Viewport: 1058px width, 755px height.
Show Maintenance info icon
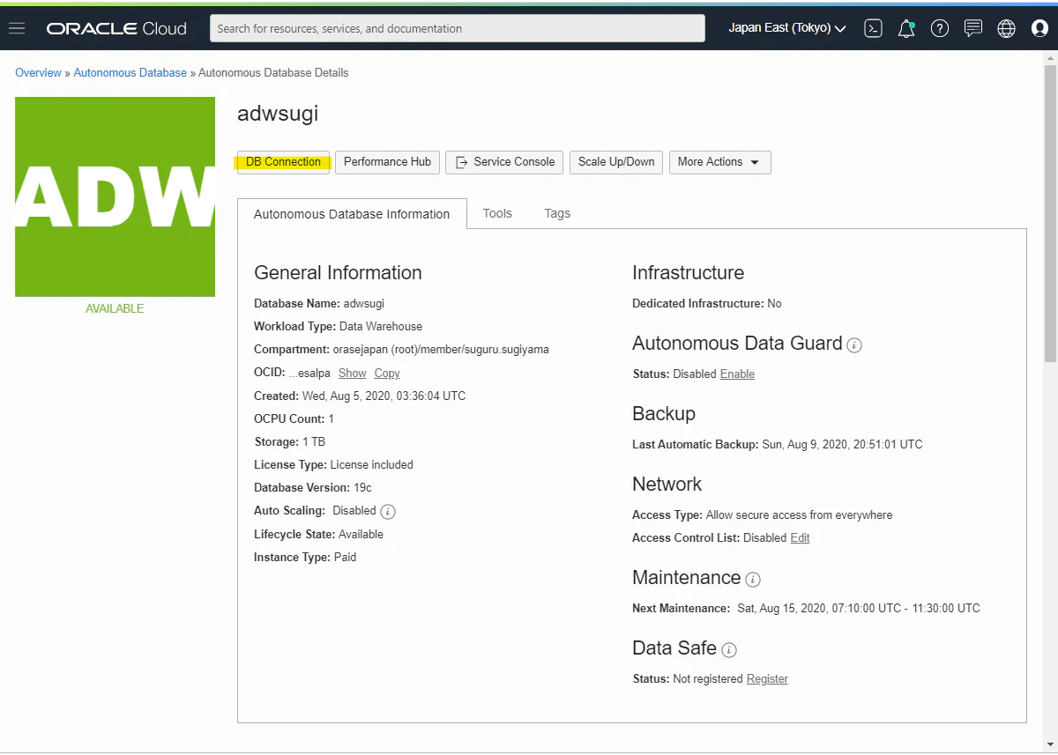[753, 580]
